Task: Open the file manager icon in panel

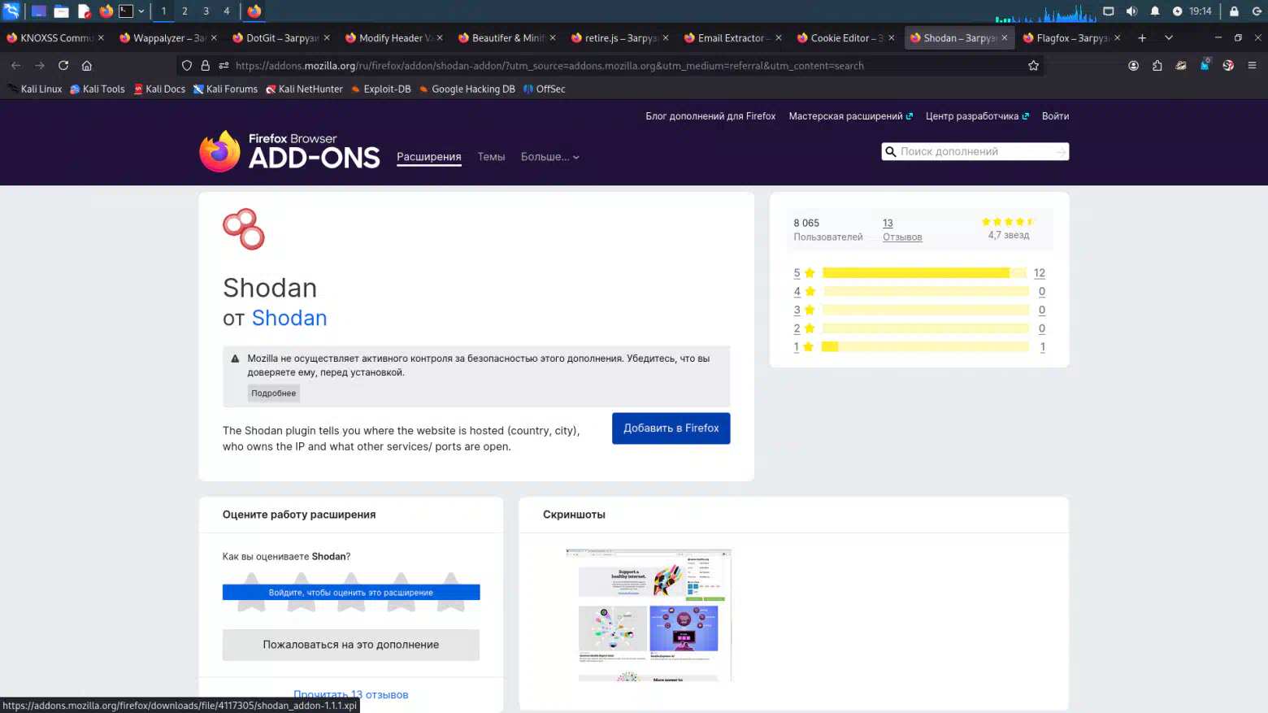Action: (61, 11)
